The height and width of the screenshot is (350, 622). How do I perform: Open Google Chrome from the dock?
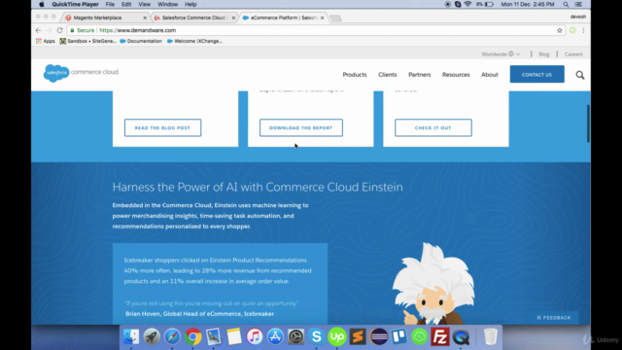(x=192, y=336)
